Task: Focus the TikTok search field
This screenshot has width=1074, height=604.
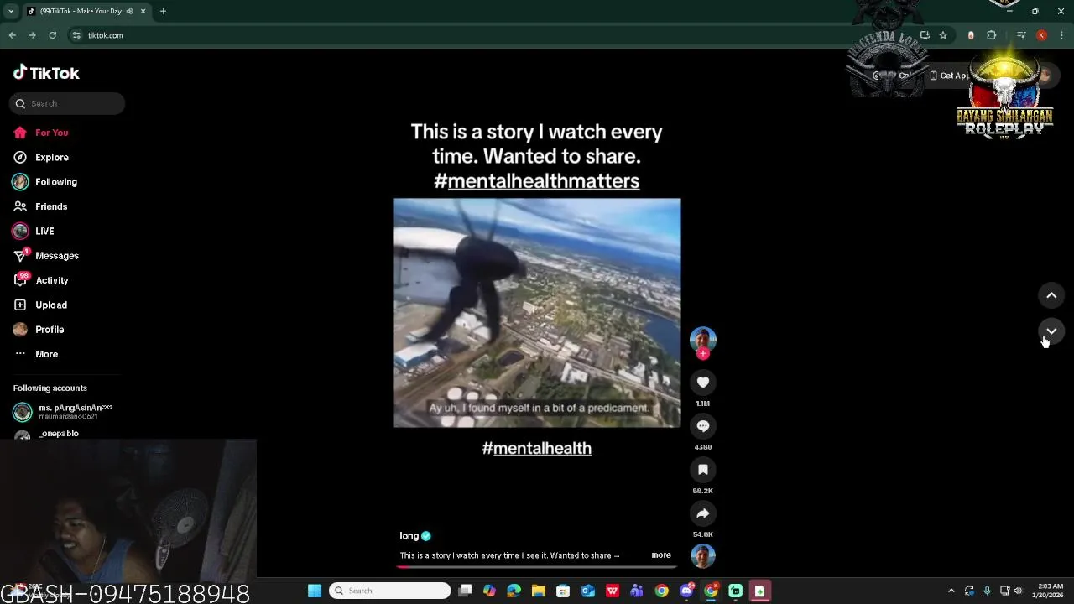Action: pos(67,103)
